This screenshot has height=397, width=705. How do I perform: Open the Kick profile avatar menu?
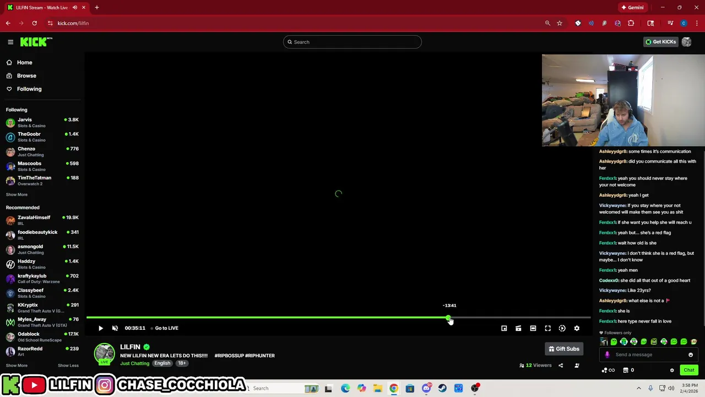pyautogui.click(x=686, y=42)
